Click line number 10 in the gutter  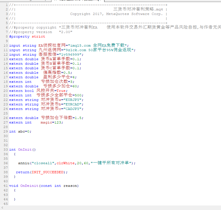6,46
